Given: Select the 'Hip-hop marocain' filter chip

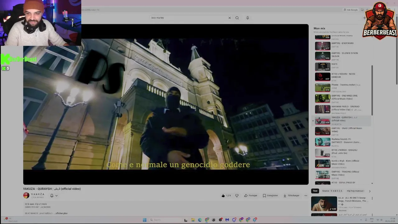Looking at the screenshot, I should click(355, 191).
